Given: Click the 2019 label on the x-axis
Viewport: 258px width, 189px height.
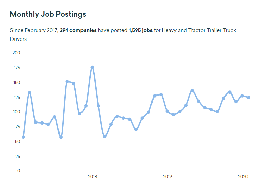Looking at the screenshot, I should click(x=167, y=177).
